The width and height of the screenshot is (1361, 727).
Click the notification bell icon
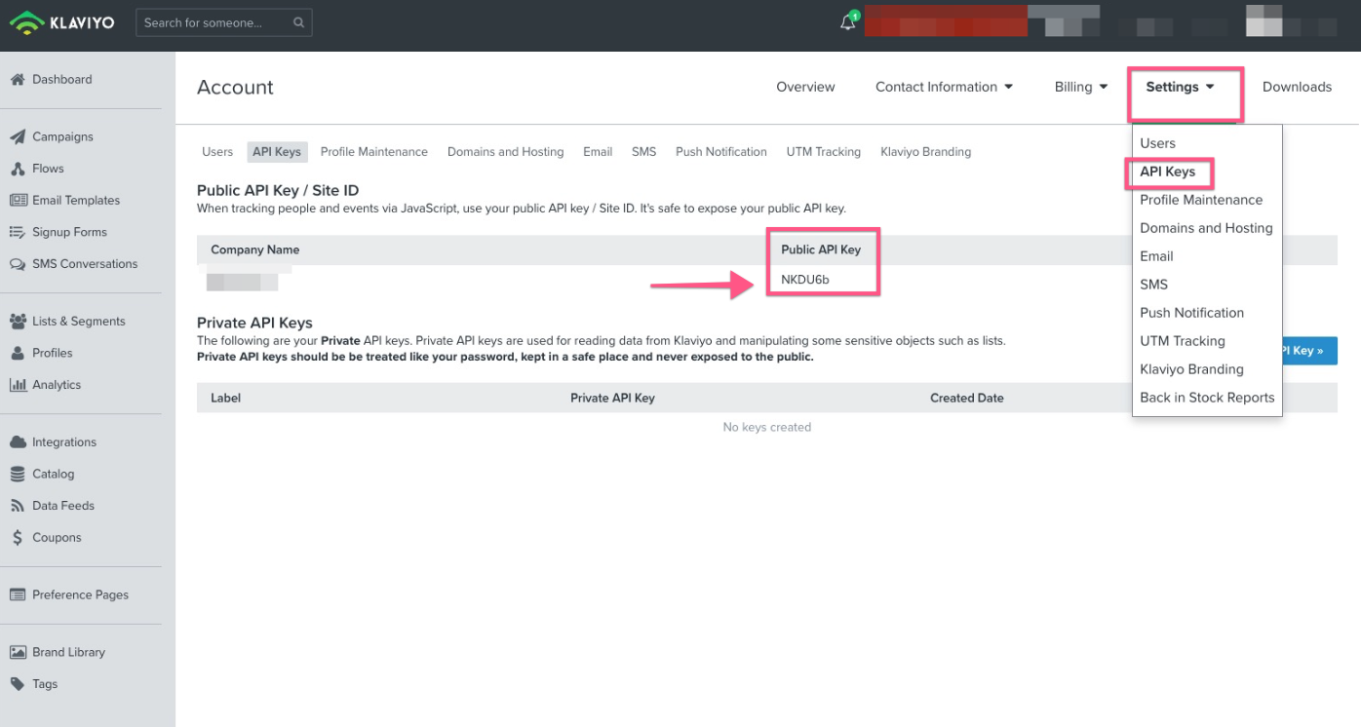pyautogui.click(x=847, y=23)
